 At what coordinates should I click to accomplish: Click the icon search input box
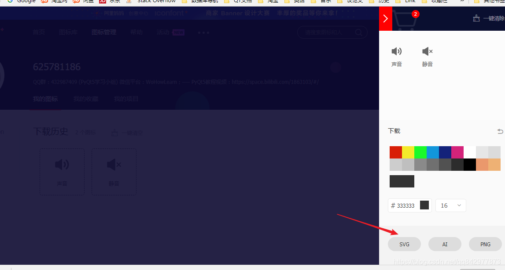(x=332, y=32)
